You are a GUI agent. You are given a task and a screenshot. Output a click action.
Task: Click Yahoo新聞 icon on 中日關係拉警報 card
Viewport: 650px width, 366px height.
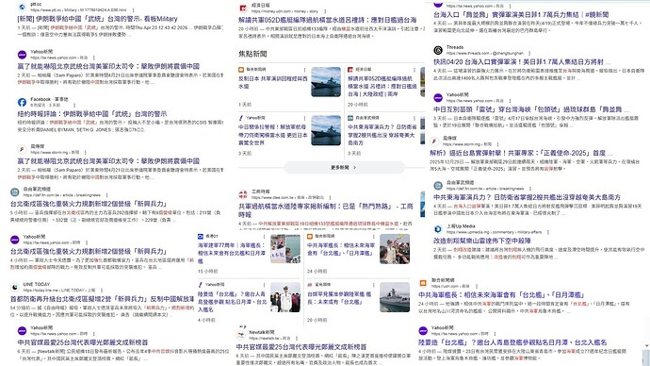(241, 118)
